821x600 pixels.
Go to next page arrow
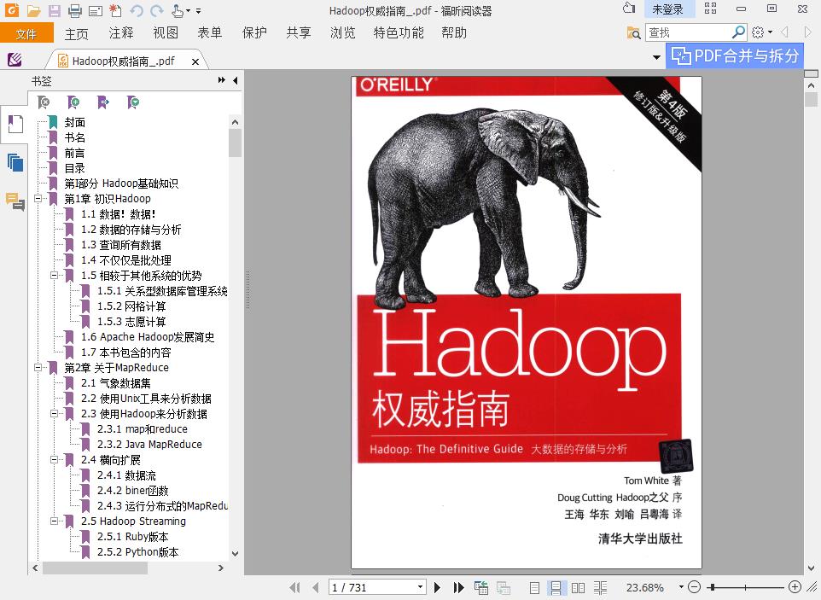(x=437, y=587)
